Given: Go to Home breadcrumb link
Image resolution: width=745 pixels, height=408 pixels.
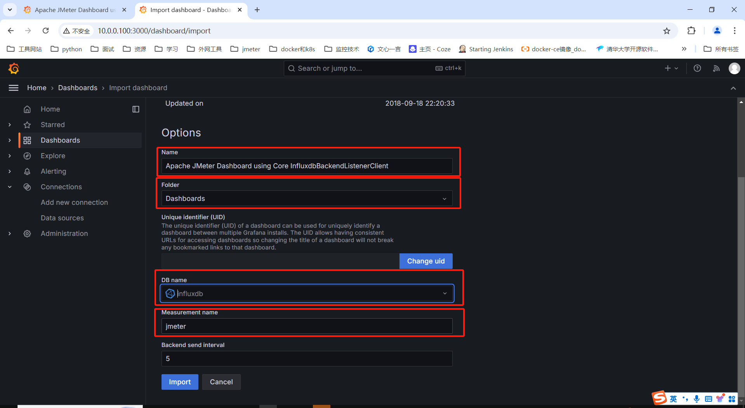Looking at the screenshot, I should click(37, 88).
